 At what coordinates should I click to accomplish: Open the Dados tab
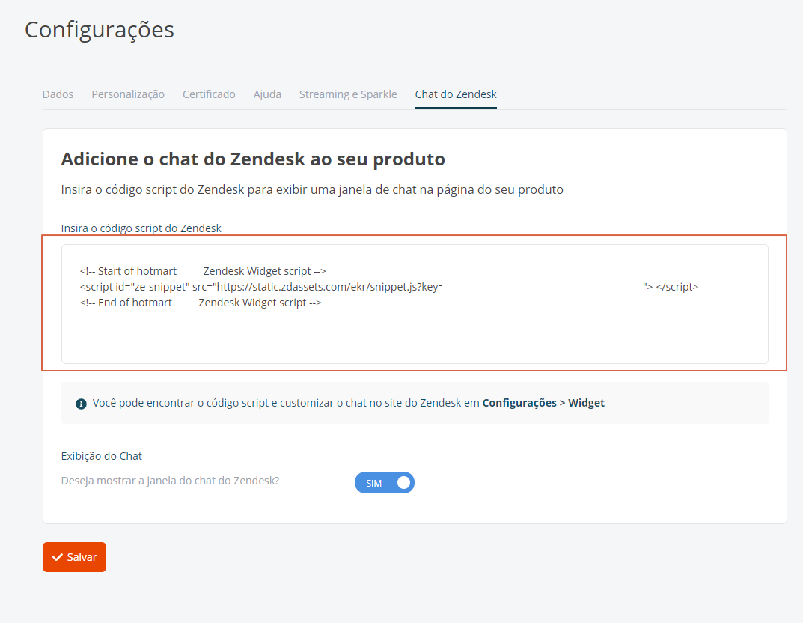58,94
